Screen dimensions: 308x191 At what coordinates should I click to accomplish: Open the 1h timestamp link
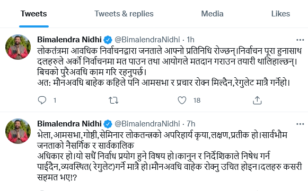[x=190, y=40]
